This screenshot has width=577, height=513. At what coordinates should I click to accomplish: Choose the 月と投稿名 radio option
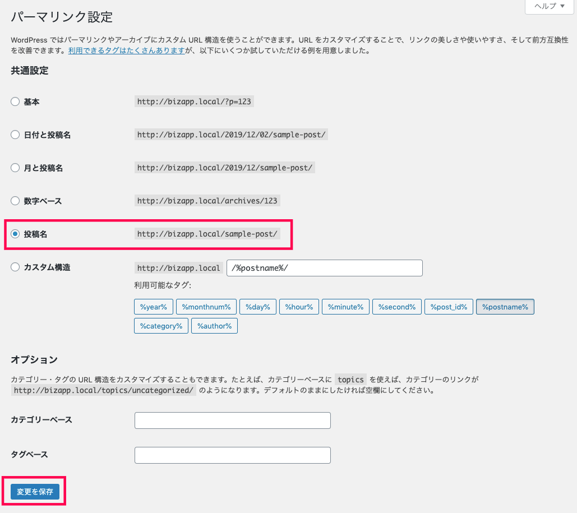[15, 168]
